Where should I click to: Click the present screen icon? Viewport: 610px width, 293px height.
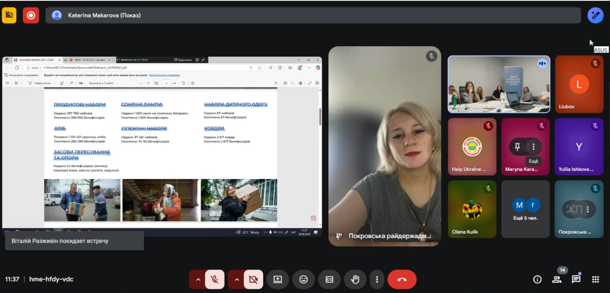278,279
